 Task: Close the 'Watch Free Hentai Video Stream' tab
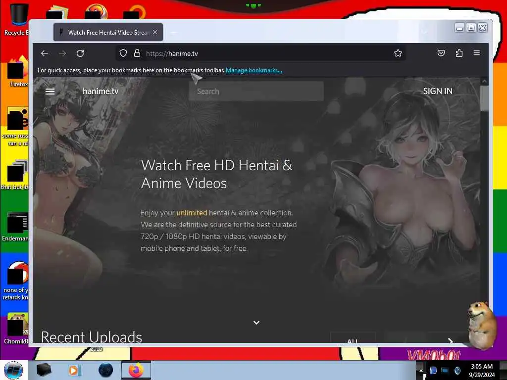tap(155, 32)
